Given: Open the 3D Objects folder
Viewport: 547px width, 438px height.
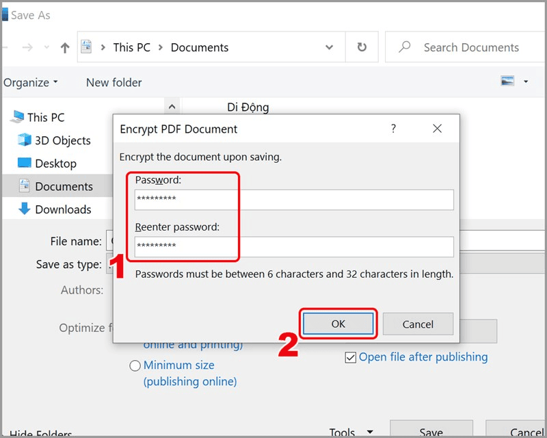Looking at the screenshot, I should (x=62, y=140).
